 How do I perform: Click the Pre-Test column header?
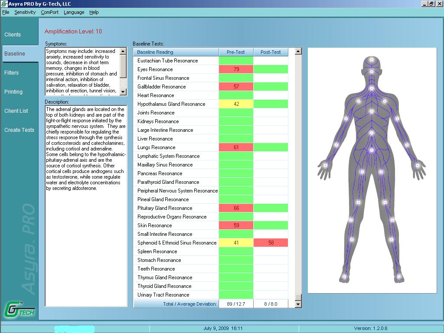(236, 52)
